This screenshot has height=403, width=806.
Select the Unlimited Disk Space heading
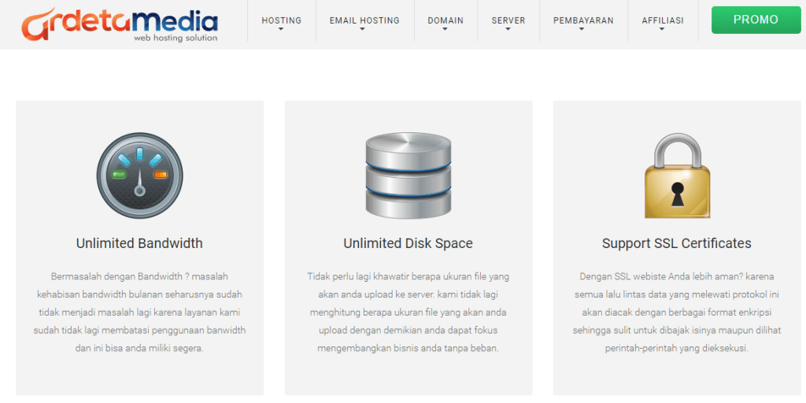(x=409, y=243)
